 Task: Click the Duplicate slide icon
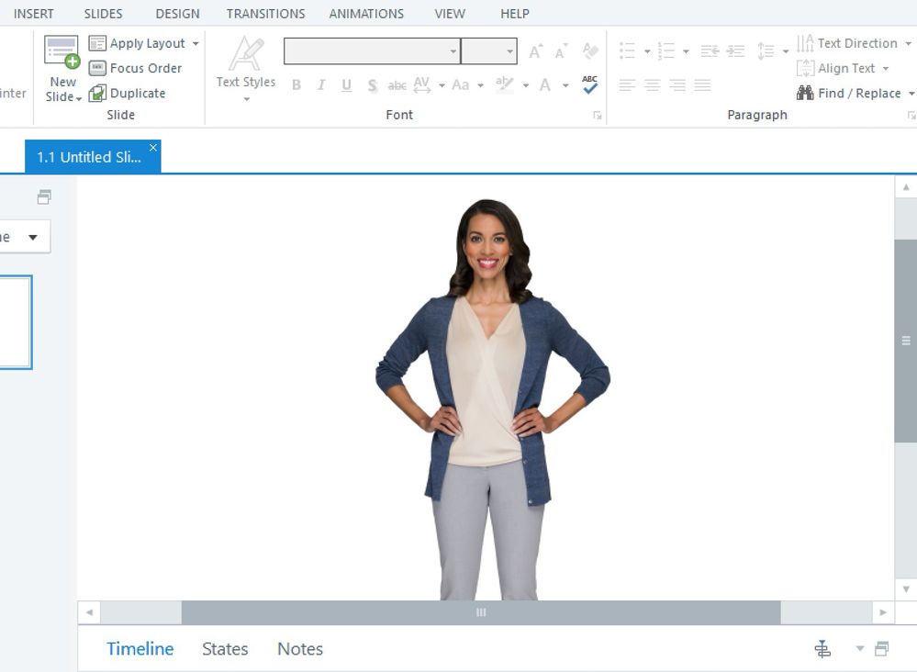[x=97, y=93]
